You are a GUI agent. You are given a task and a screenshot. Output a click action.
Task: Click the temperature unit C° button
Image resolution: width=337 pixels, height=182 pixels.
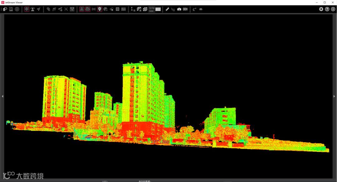click(194, 9)
